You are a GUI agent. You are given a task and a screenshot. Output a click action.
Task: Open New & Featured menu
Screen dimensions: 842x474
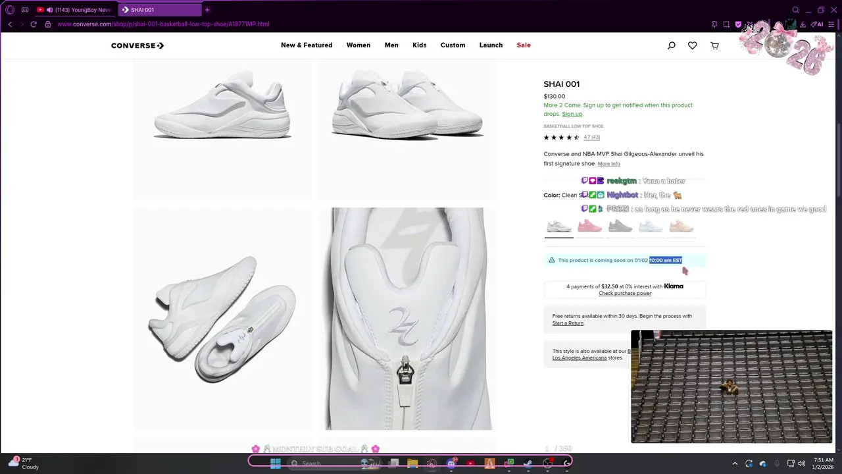[307, 45]
